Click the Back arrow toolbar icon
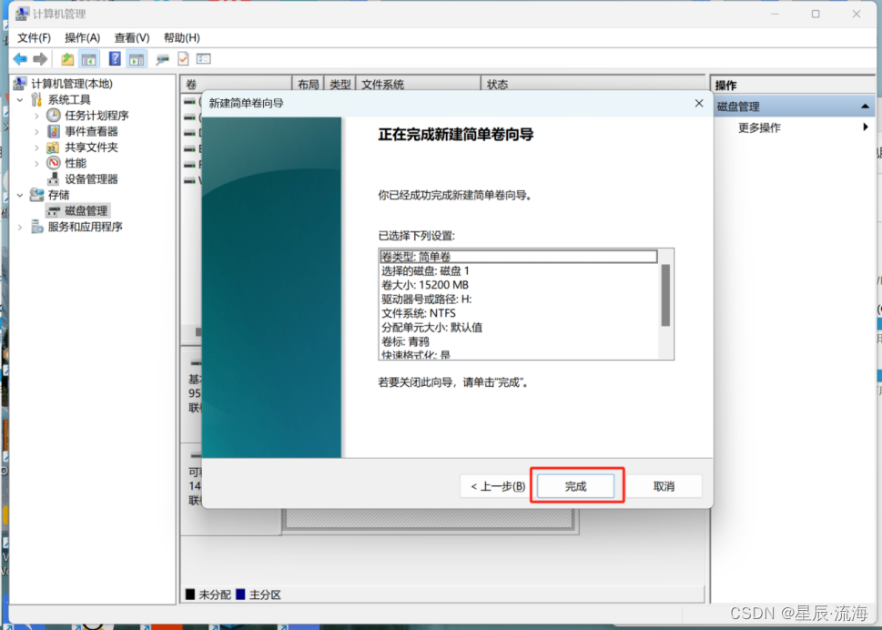The height and width of the screenshot is (630, 882). point(20,58)
